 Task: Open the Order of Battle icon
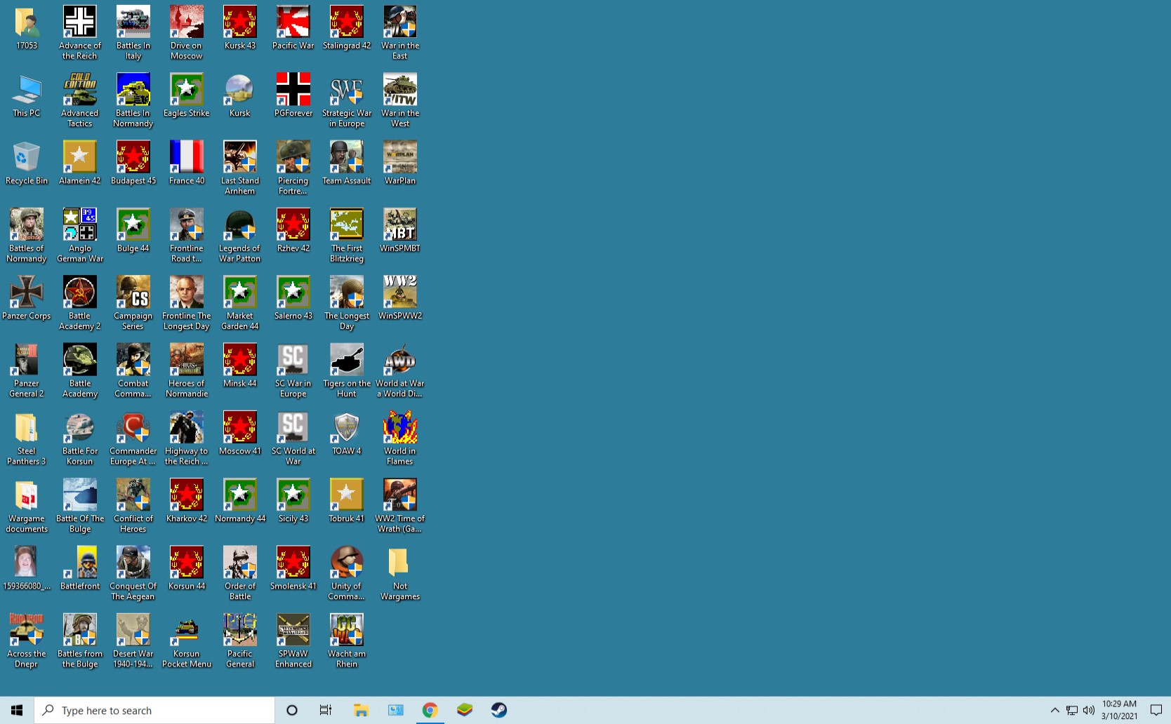tap(240, 563)
